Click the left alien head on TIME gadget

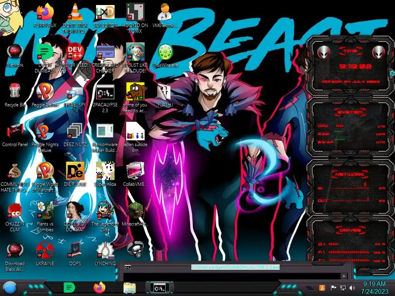324,52
